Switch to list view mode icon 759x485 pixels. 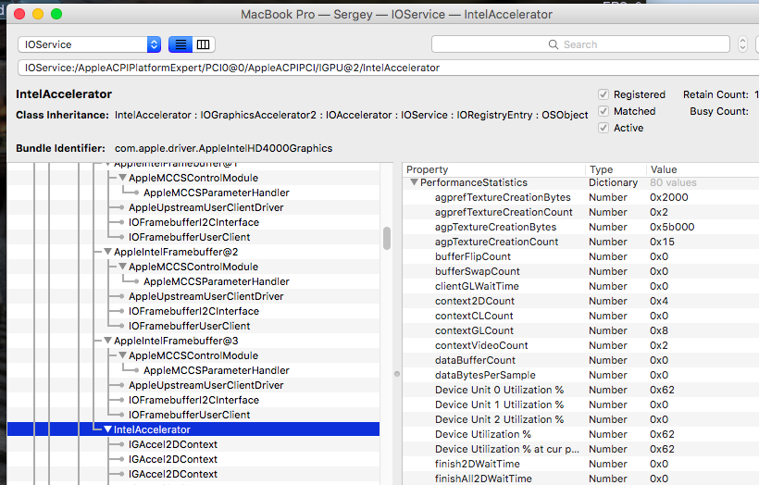click(180, 44)
